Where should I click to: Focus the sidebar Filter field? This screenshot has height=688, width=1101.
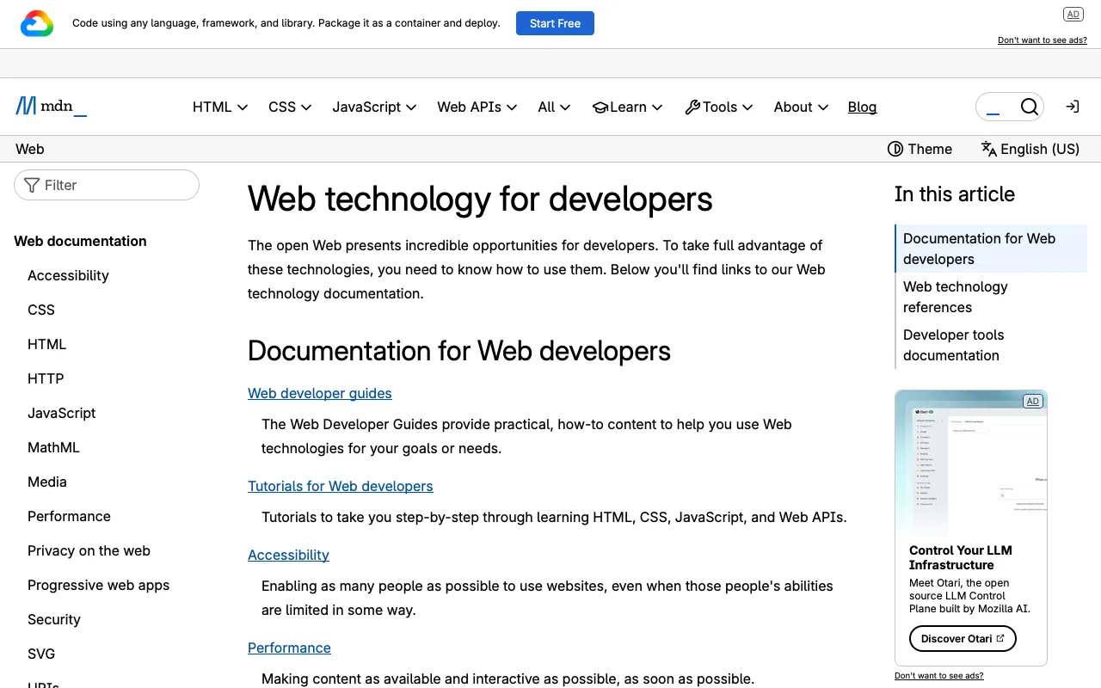pos(107,185)
